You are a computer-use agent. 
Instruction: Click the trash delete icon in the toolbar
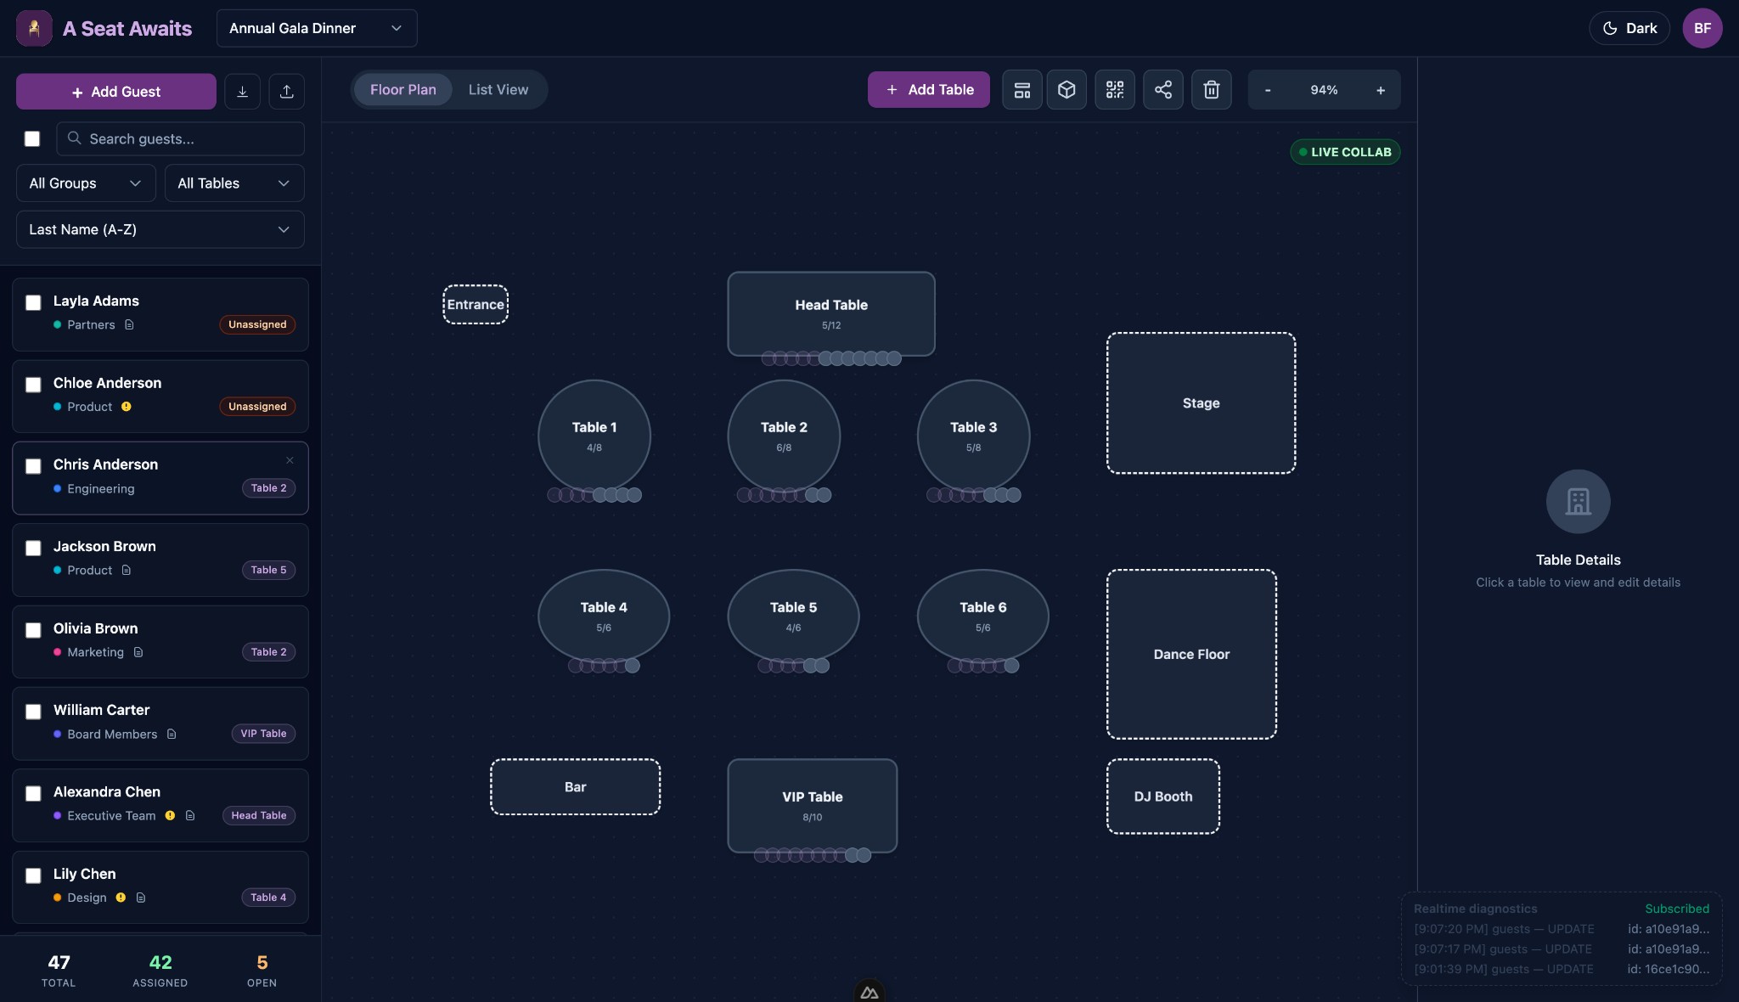pos(1212,89)
